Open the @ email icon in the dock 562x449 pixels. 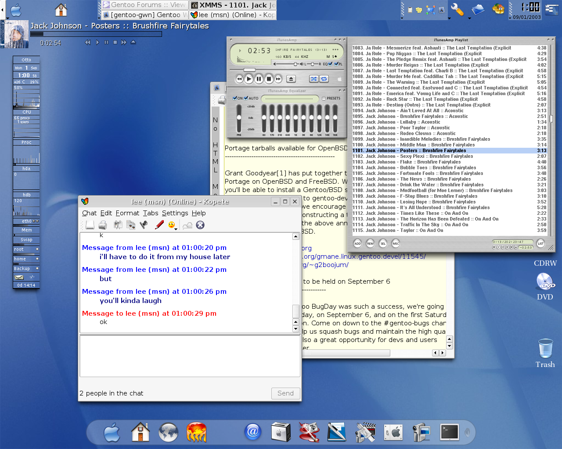click(253, 432)
